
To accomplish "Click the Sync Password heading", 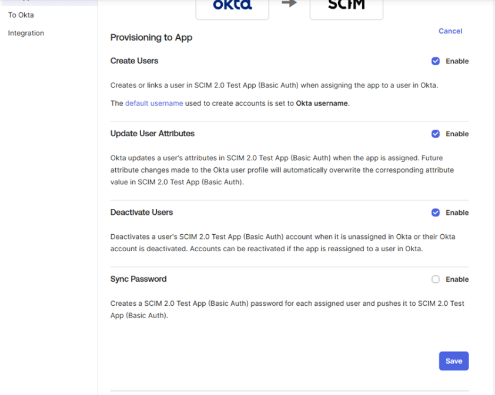I will [x=138, y=279].
